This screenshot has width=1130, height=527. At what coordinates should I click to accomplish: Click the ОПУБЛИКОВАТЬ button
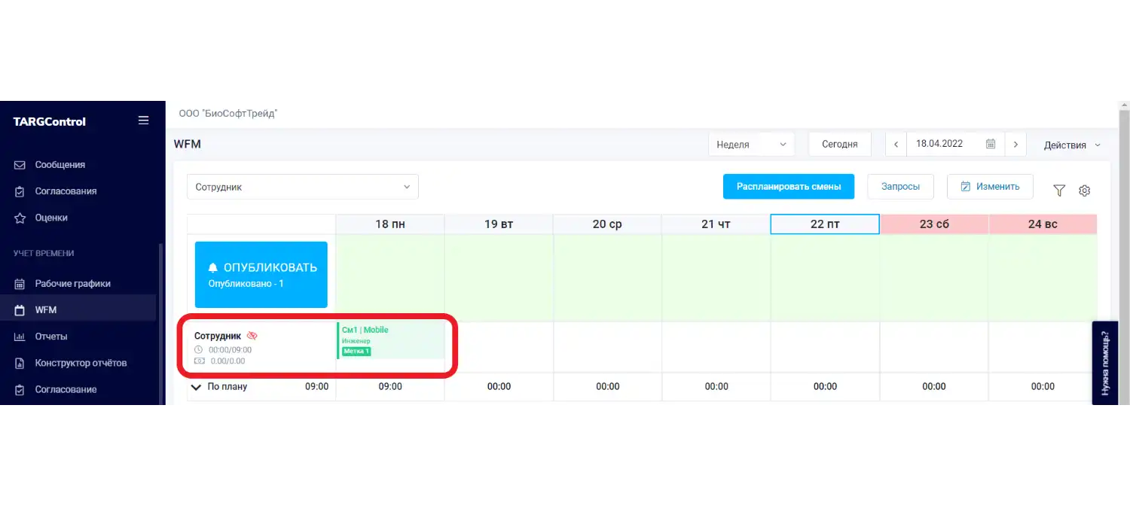click(x=261, y=275)
